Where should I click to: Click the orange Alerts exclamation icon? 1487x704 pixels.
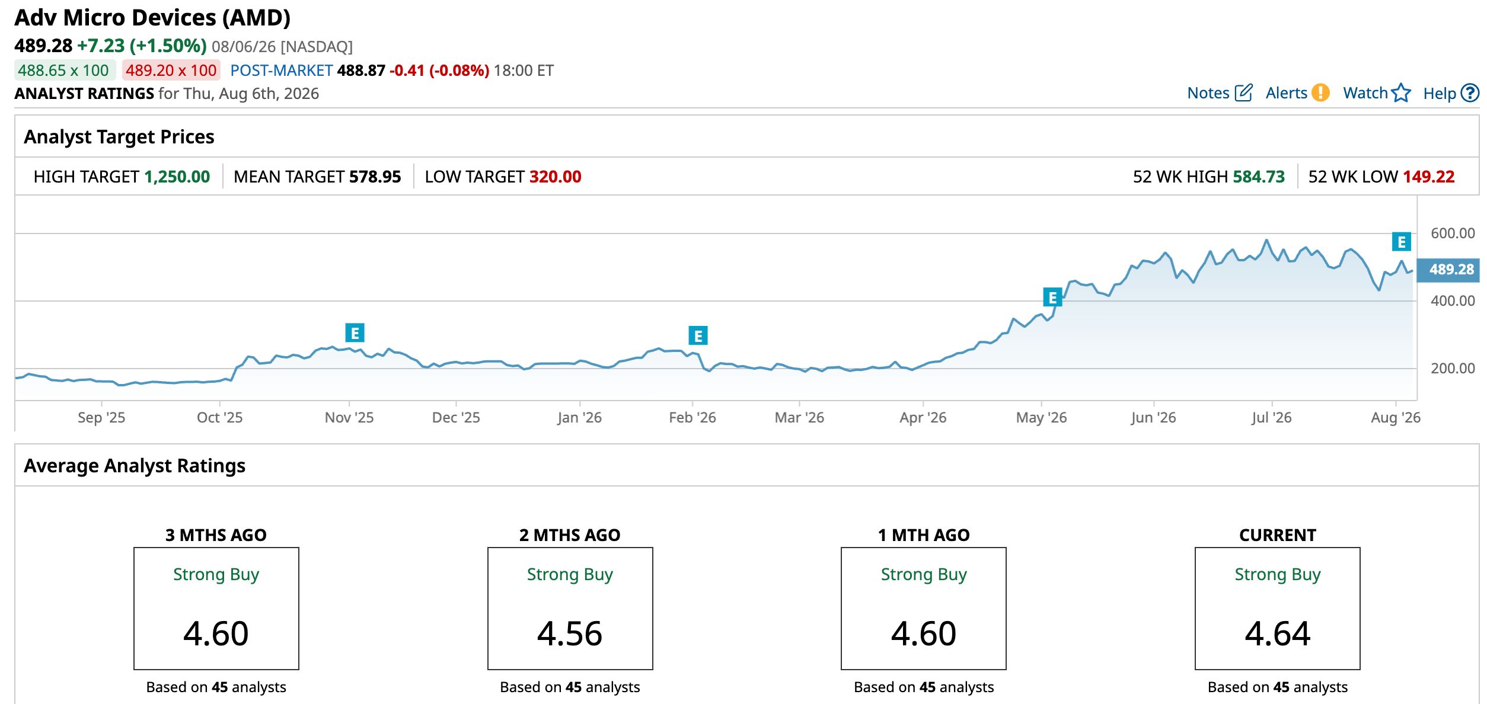pos(1320,93)
